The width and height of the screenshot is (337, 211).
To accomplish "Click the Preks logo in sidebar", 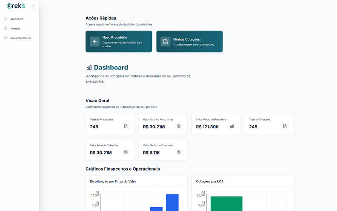I will tap(16, 6).
